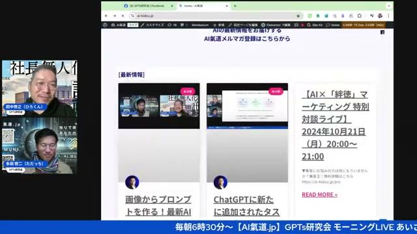Open the ChatGPTに新たに追加されたタス post title
417x234 pixels.
click(x=246, y=206)
